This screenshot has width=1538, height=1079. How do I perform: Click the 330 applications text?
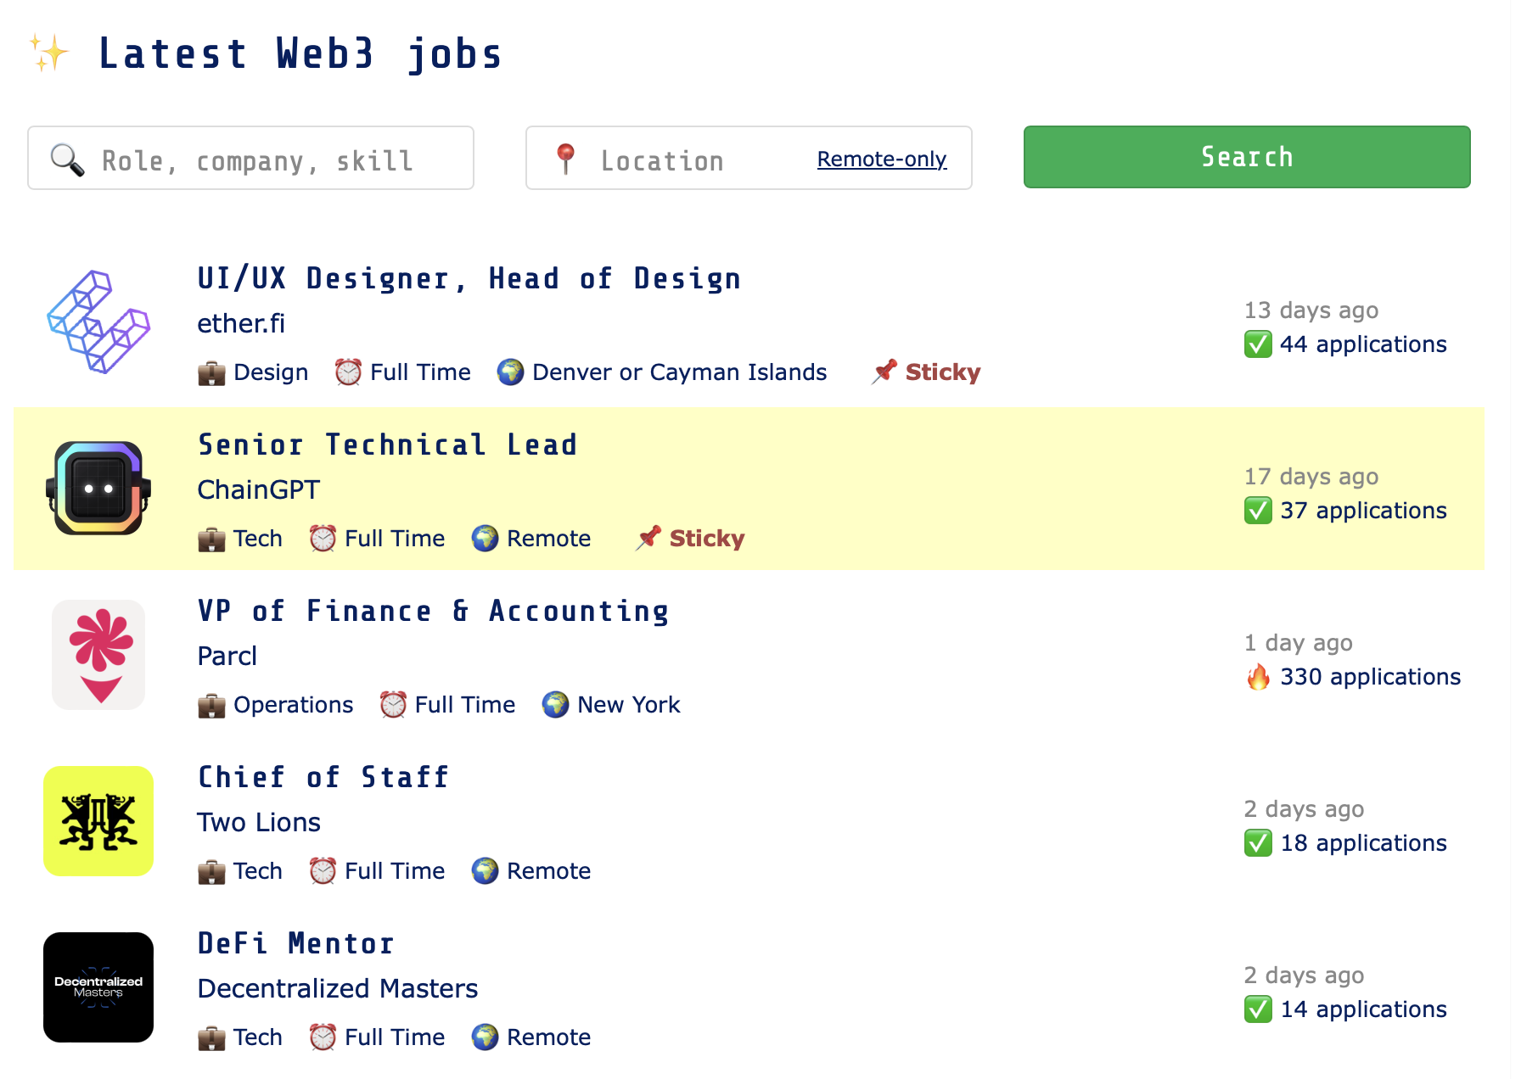point(1371,677)
